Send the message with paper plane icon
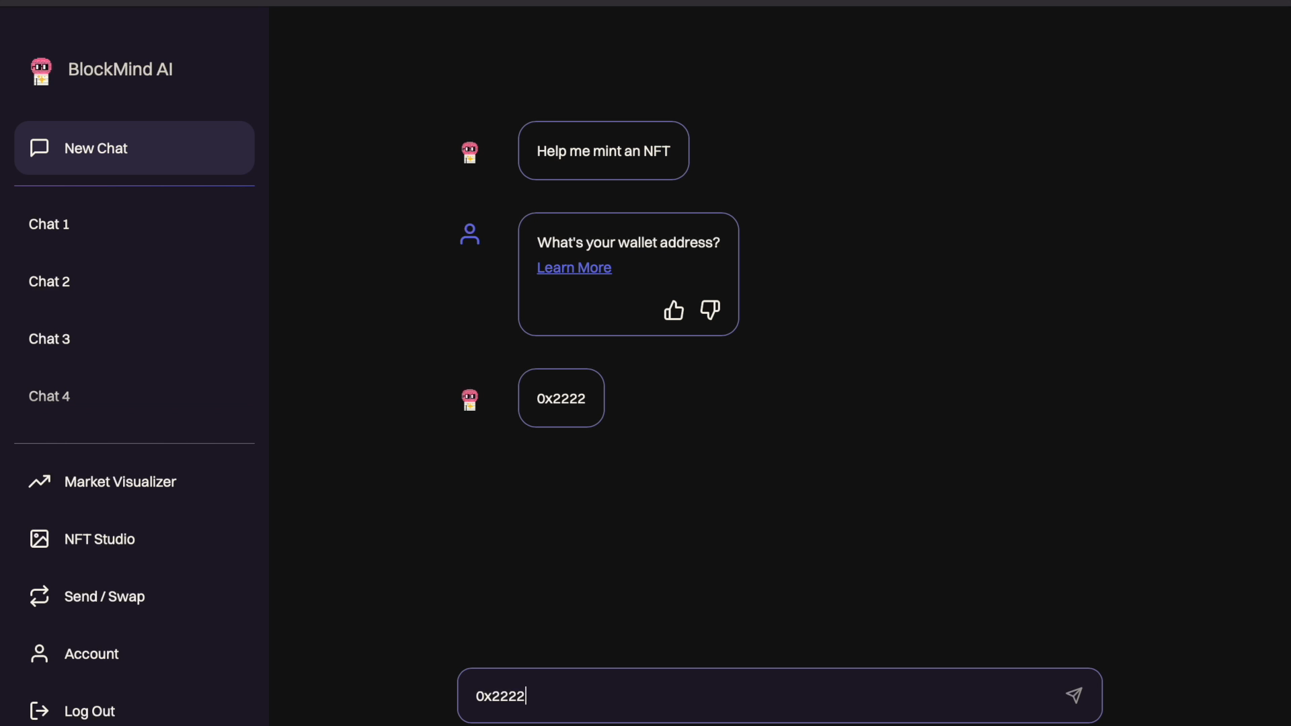Image resolution: width=1291 pixels, height=726 pixels. pos(1074,695)
